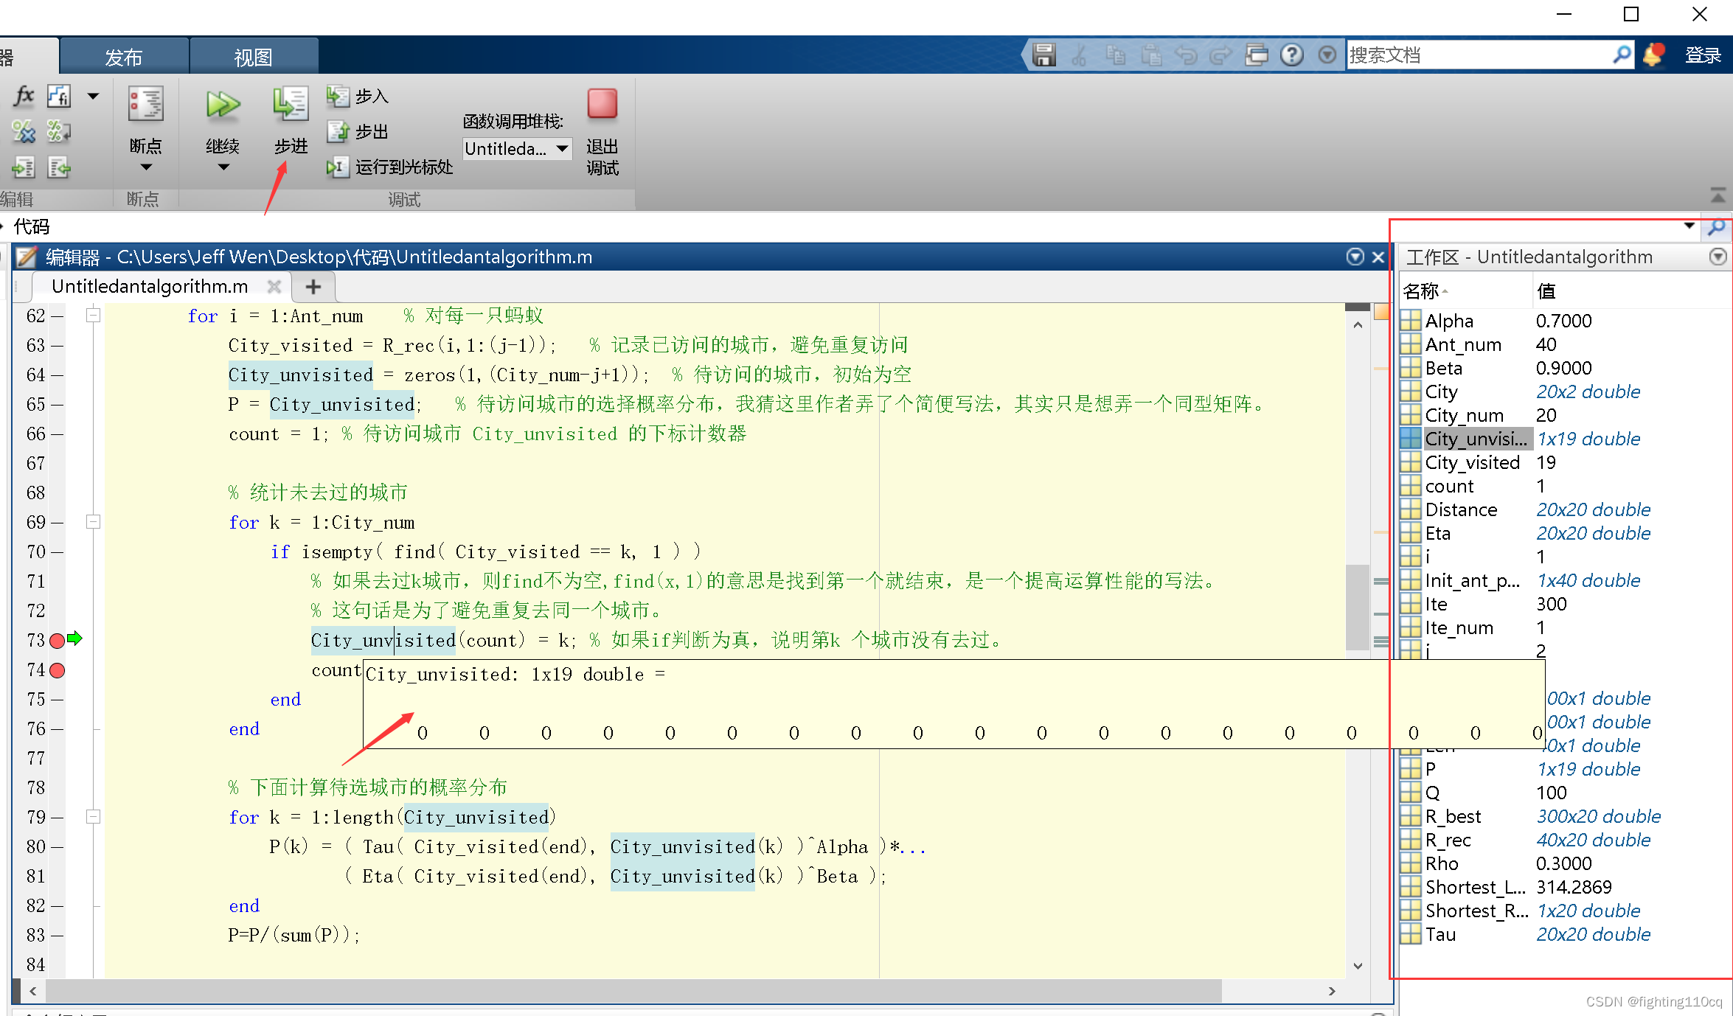
Task: Click the Help question mark icon
Action: click(1291, 55)
